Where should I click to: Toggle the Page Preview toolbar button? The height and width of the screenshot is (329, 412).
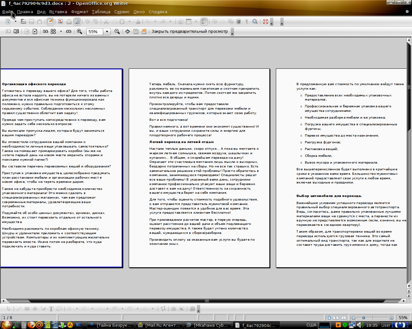(77, 22)
